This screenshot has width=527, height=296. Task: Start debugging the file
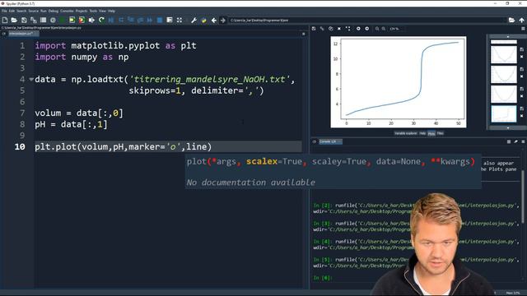click(111, 21)
